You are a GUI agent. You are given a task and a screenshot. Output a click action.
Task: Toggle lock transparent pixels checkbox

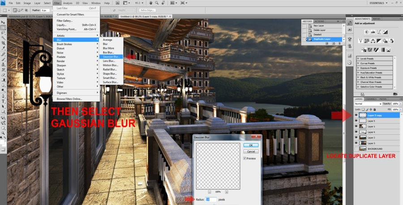click(x=363, y=109)
